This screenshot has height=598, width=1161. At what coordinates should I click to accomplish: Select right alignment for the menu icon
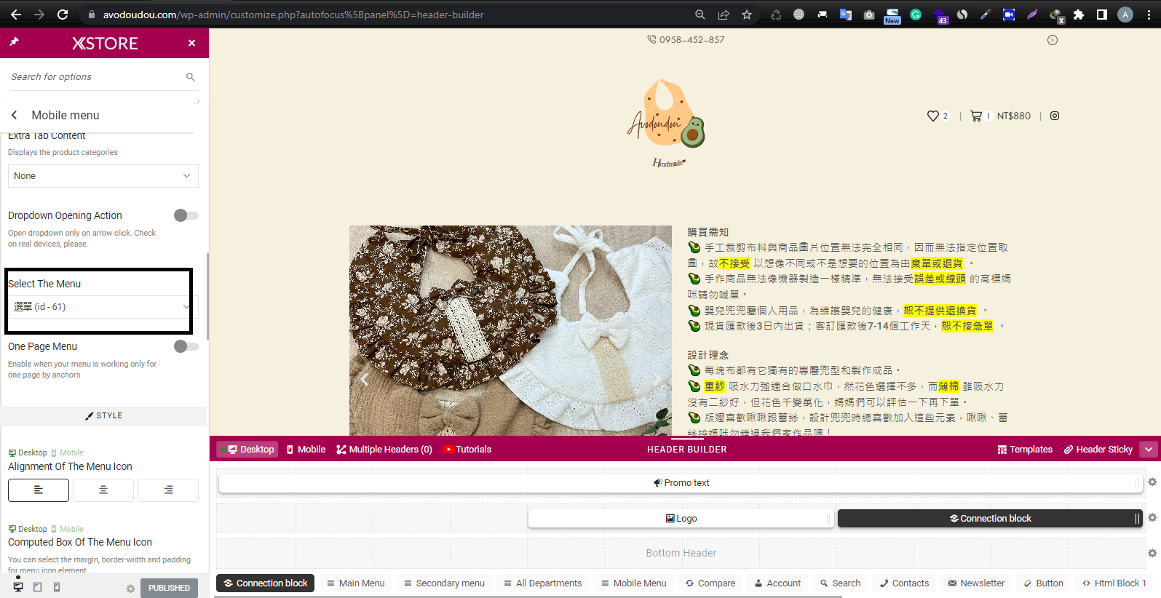pyautogui.click(x=168, y=490)
